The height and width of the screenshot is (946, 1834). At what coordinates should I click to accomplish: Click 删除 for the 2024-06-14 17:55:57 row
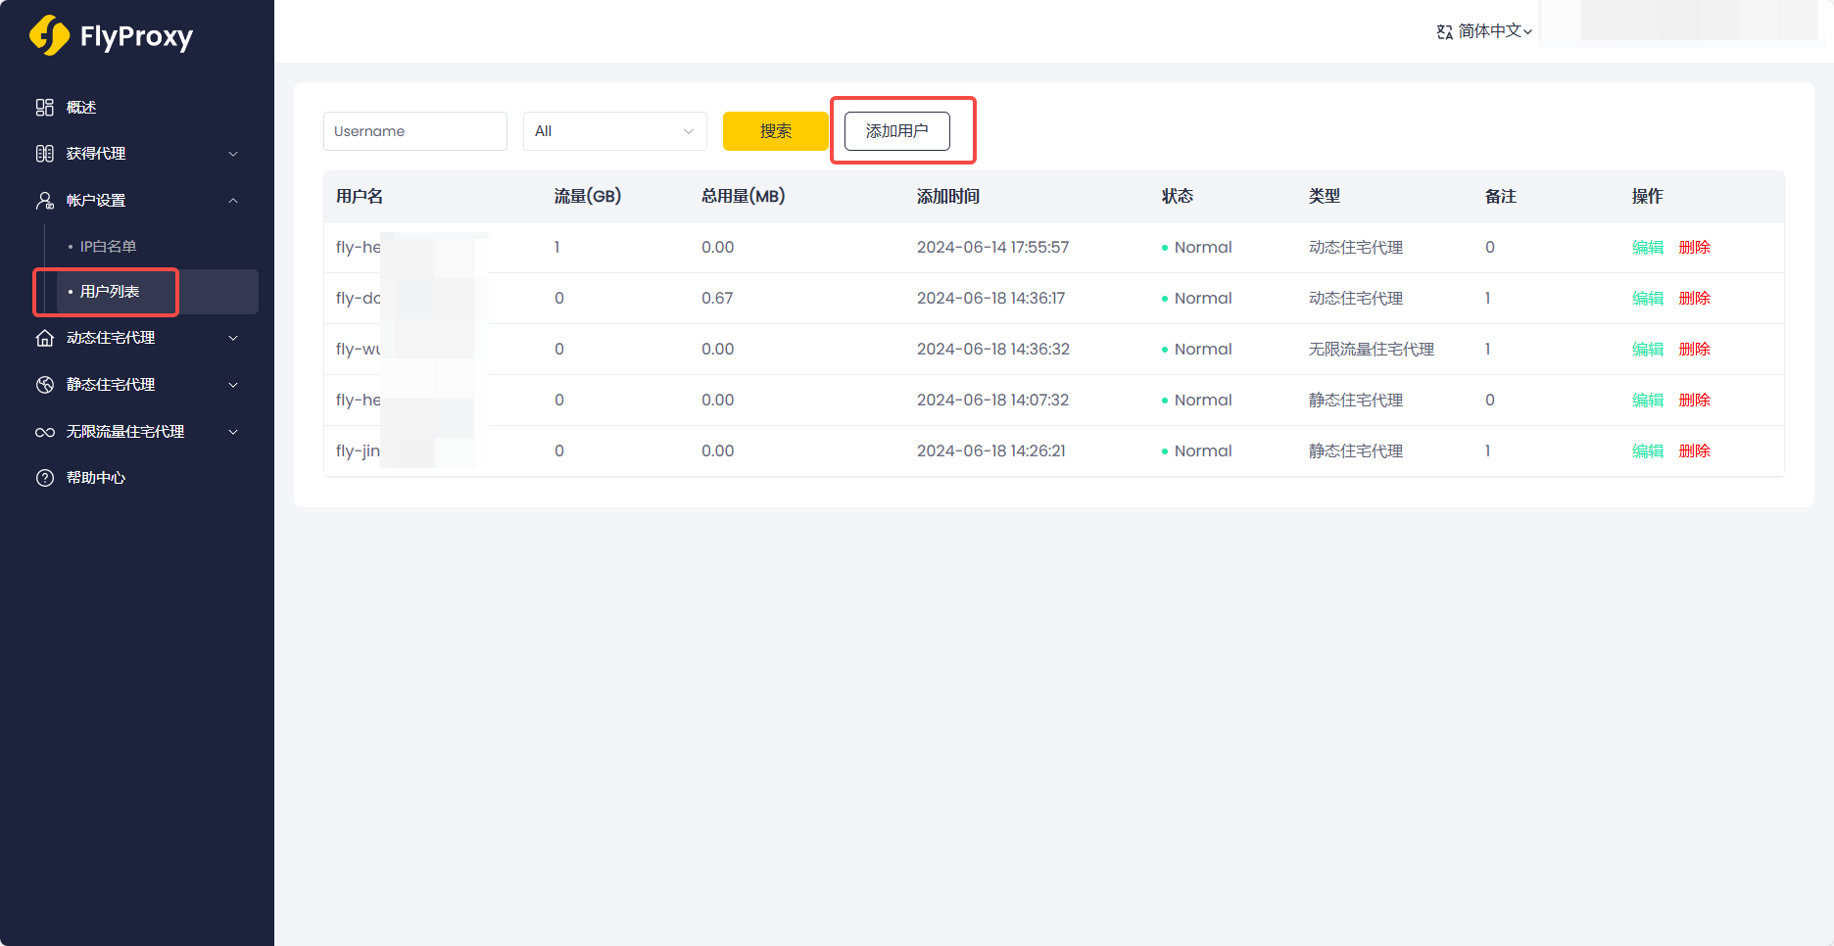click(x=1695, y=248)
